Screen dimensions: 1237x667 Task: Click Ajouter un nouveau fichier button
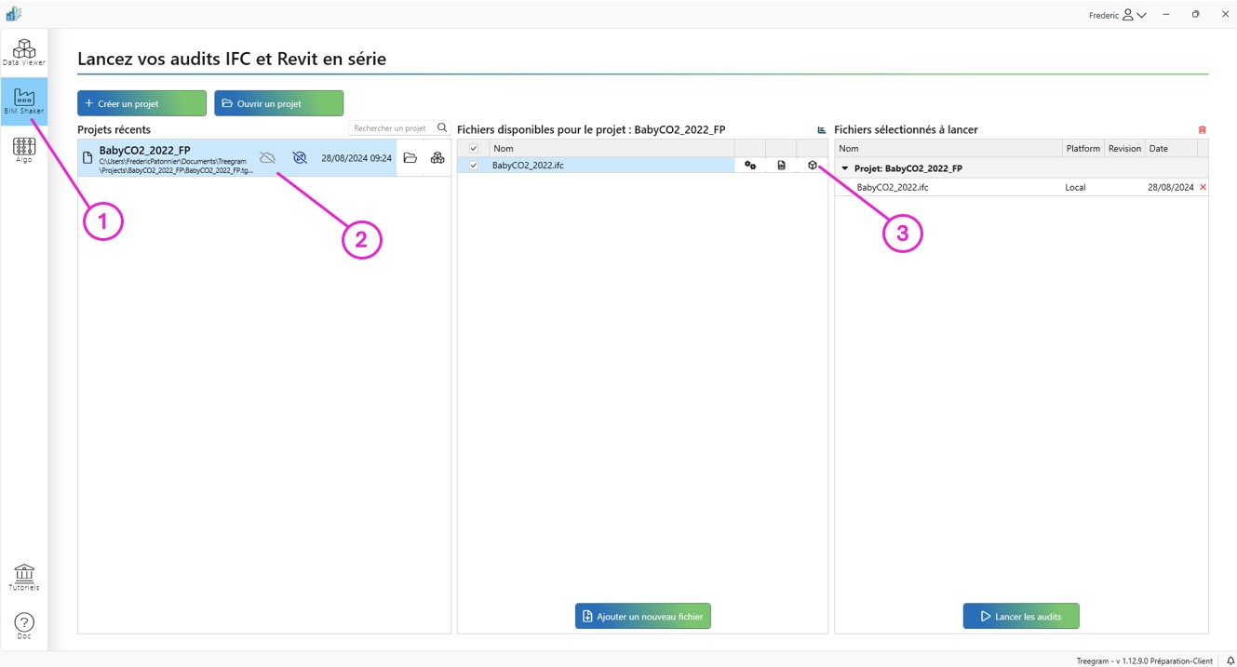pos(642,617)
